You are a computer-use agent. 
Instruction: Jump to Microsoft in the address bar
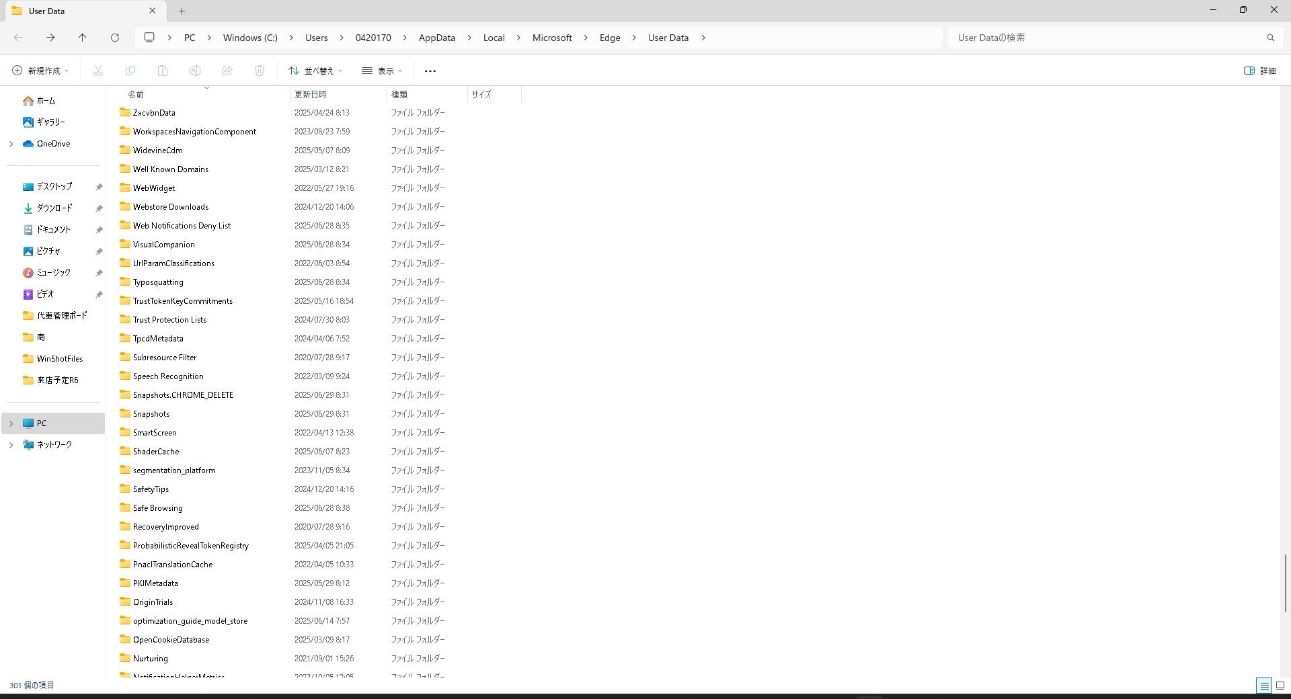pos(552,38)
